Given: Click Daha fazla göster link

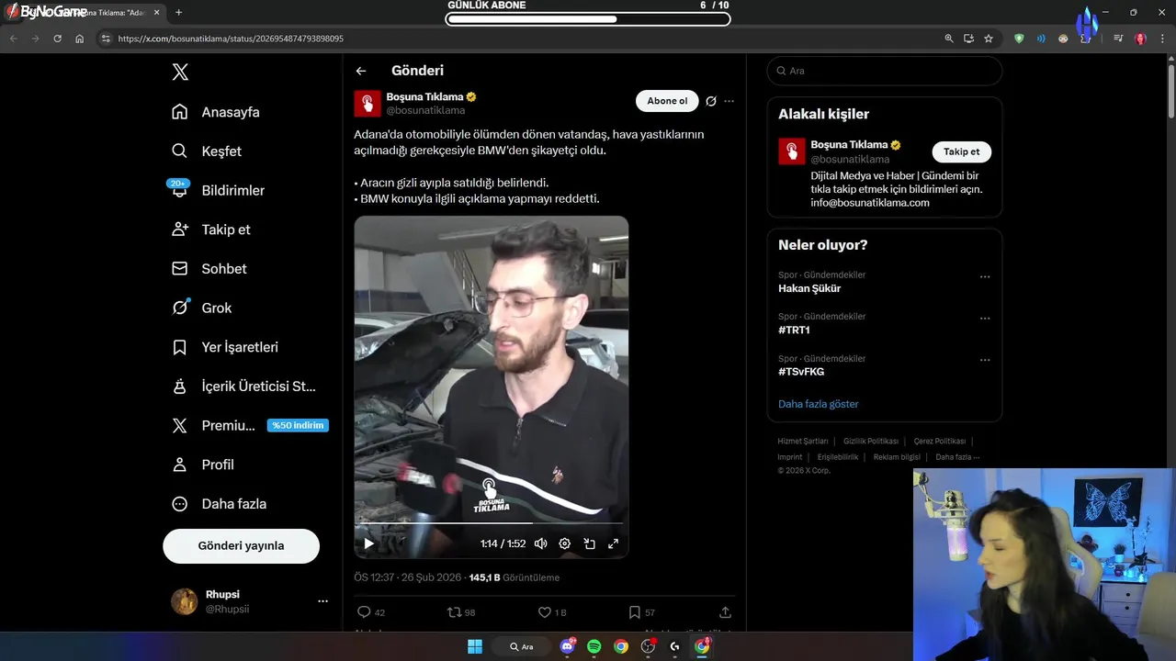Looking at the screenshot, I should click(819, 404).
